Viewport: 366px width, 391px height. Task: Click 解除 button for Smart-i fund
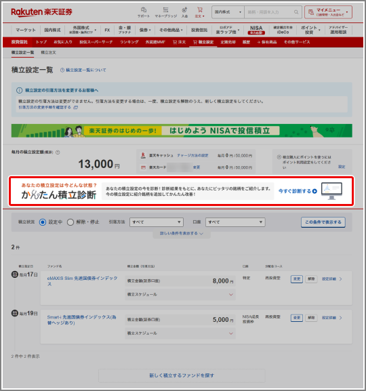click(x=311, y=318)
